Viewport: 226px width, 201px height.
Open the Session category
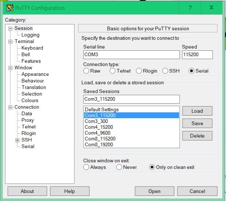[x=23, y=28]
